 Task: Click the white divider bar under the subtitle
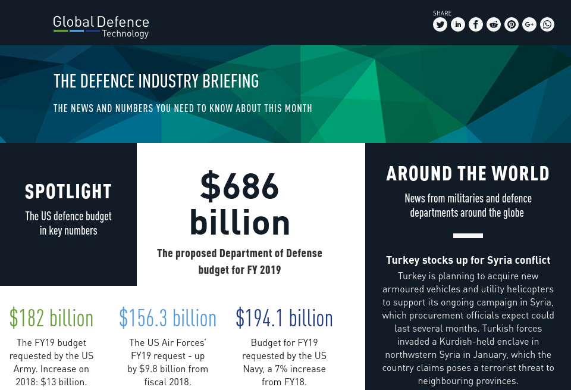point(468,236)
